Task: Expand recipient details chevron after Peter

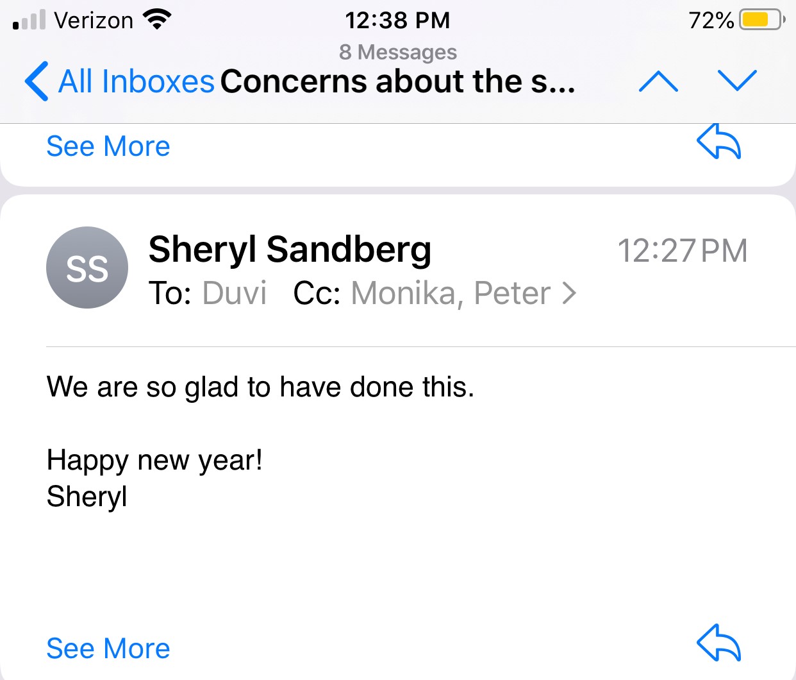Action: coord(569,294)
